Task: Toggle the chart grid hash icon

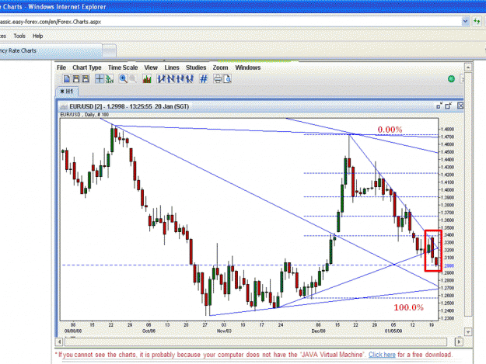Action: click(204, 79)
